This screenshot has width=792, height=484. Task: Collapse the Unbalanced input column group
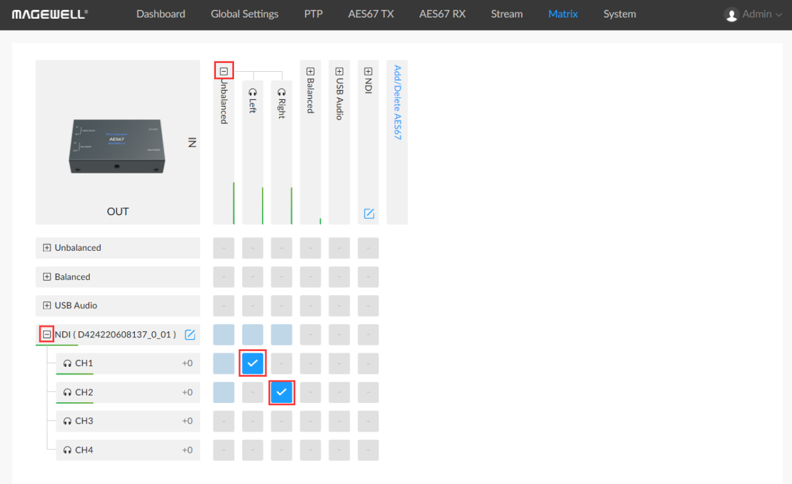click(223, 71)
